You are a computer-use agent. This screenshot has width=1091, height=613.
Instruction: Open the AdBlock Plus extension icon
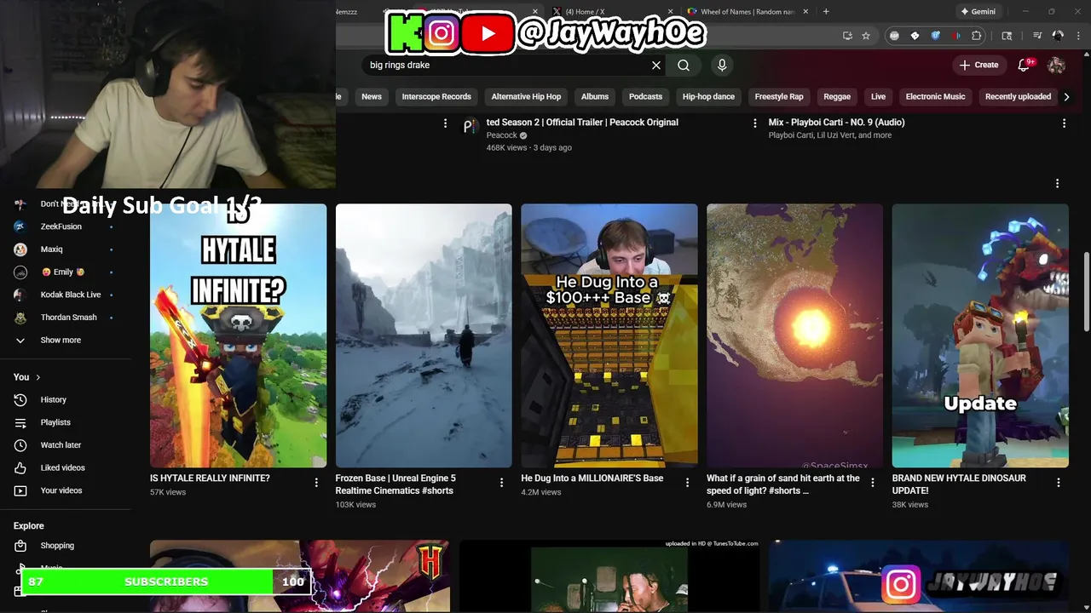click(x=894, y=36)
